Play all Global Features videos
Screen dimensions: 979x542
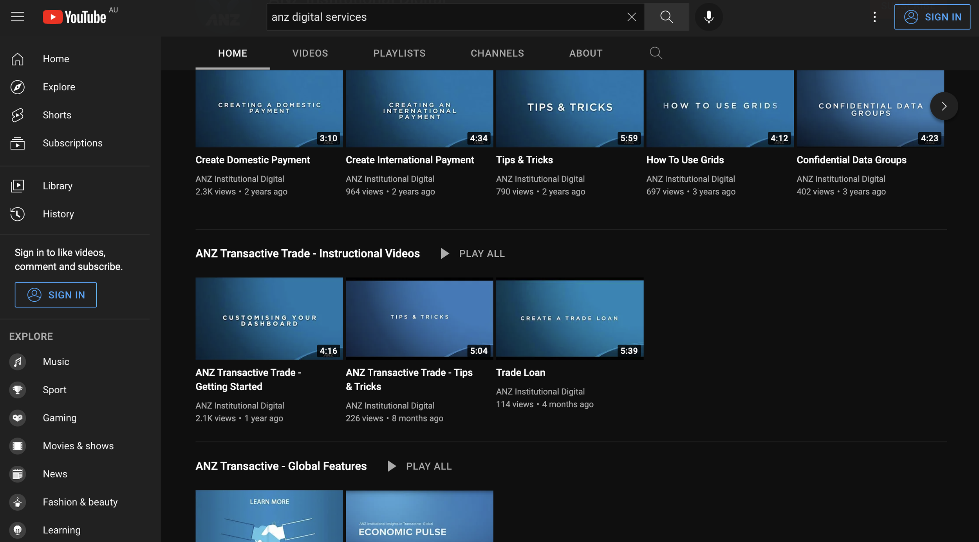(x=419, y=466)
